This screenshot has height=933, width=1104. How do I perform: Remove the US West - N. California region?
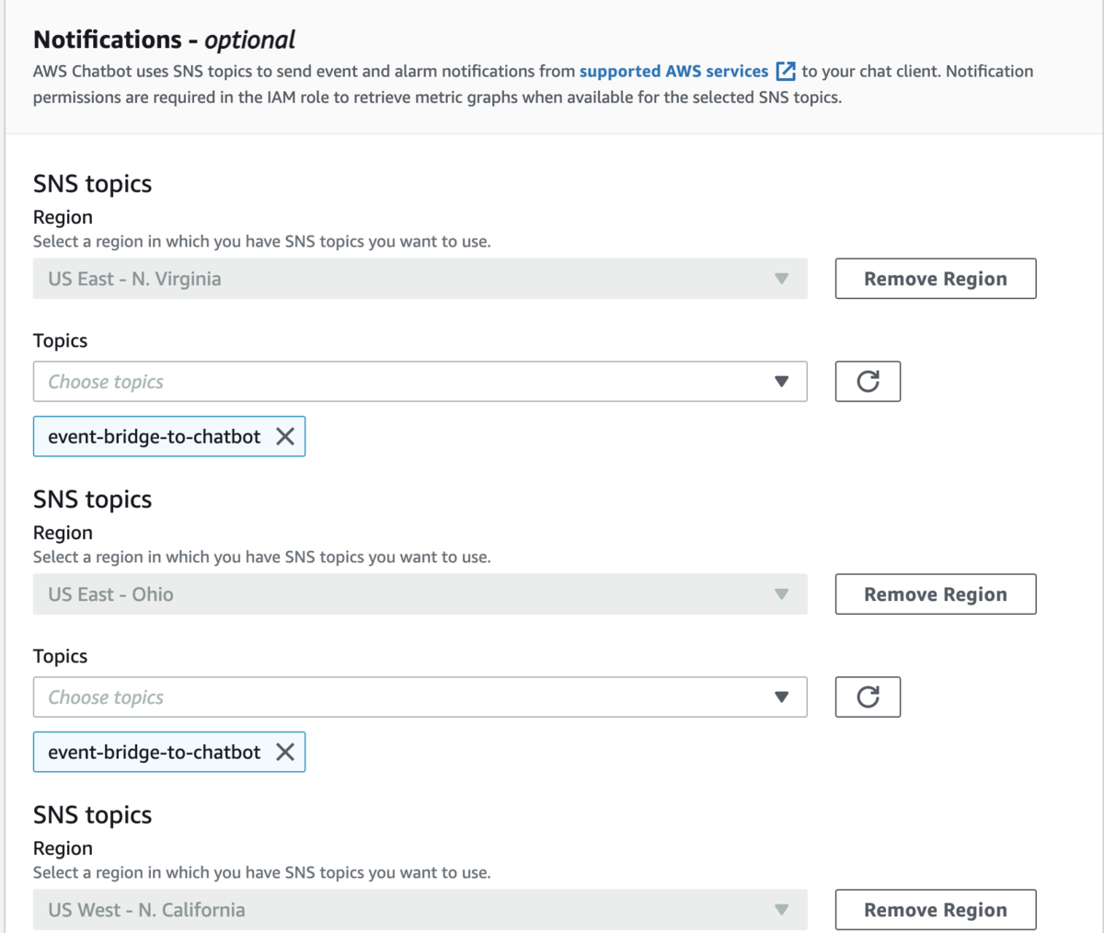click(x=935, y=910)
